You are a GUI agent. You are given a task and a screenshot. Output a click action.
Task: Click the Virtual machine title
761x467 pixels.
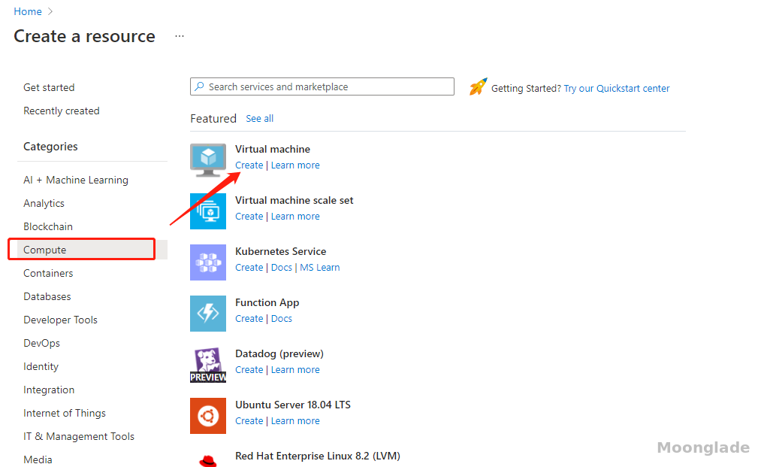point(273,149)
